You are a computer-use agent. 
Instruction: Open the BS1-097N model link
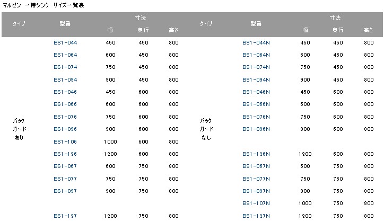click(x=256, y=191)
